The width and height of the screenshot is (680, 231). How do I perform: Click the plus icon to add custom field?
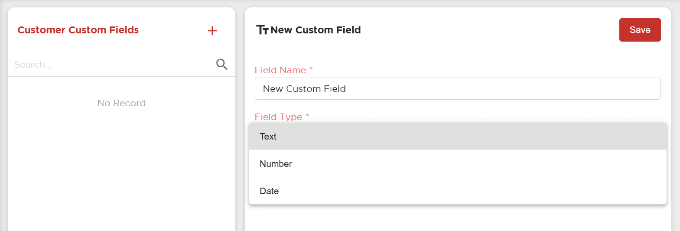(x=212, y=31)
